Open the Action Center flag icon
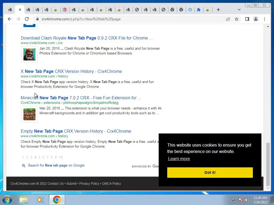The width and height of the screenshot is (274, 205). (x=241, y=200)
